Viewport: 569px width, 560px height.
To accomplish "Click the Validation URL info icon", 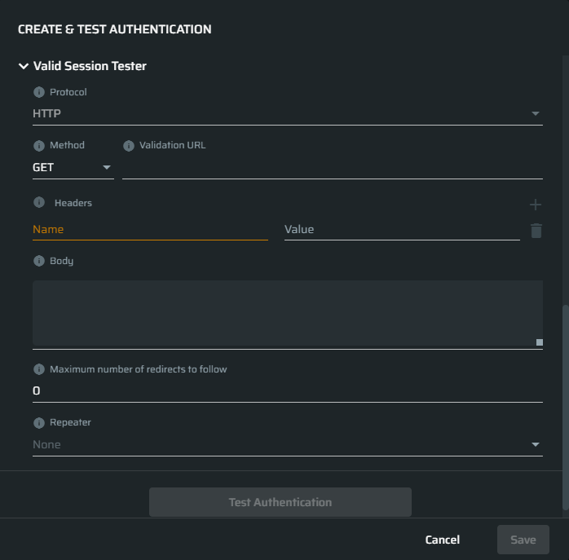I will point(129,146).
